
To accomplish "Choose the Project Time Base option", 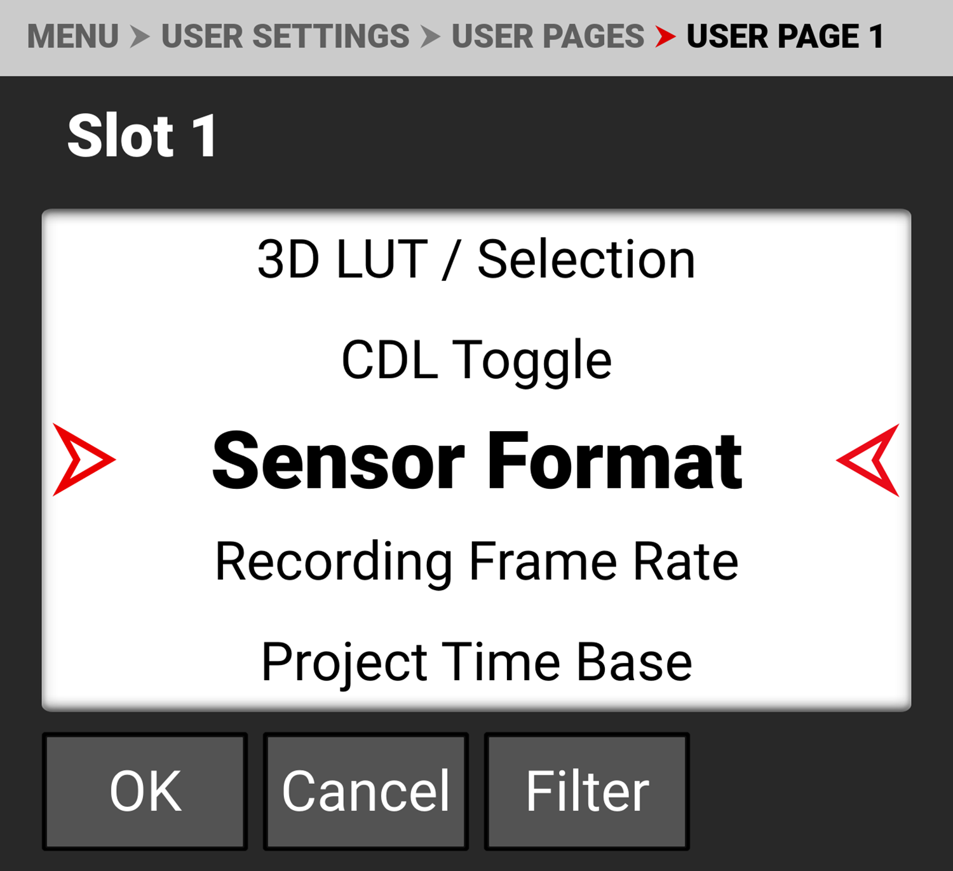I will (476, 662).
